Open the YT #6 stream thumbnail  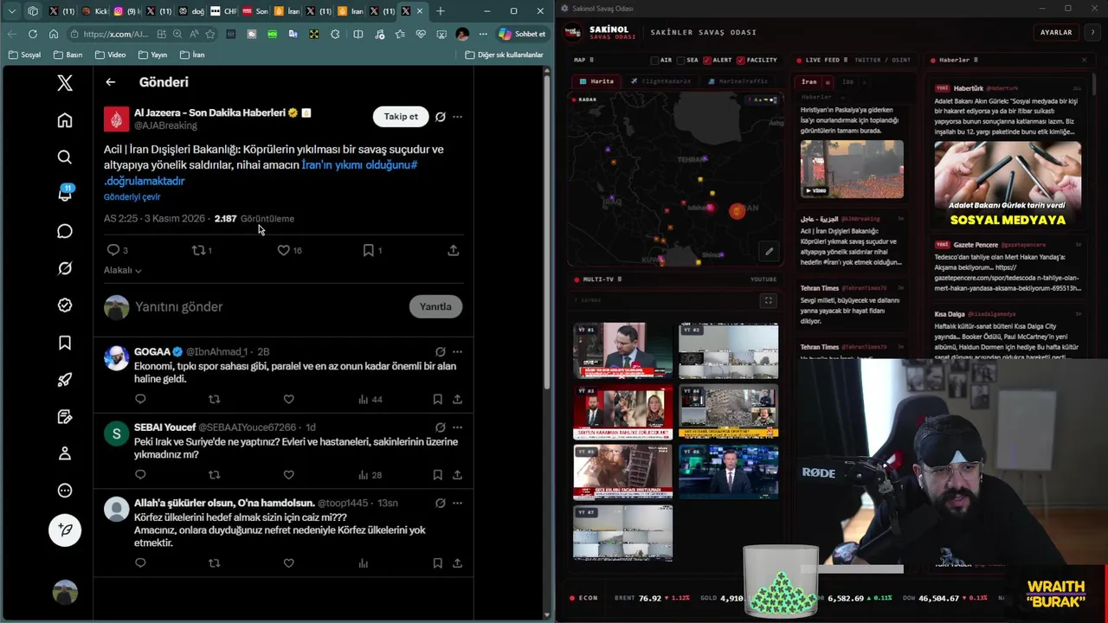[728, 472]
